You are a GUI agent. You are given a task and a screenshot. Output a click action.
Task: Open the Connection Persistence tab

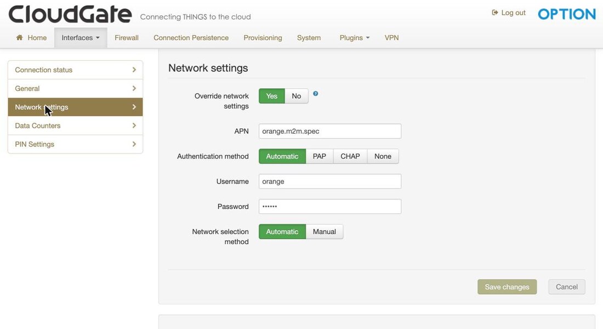click(x=191, y=38)
